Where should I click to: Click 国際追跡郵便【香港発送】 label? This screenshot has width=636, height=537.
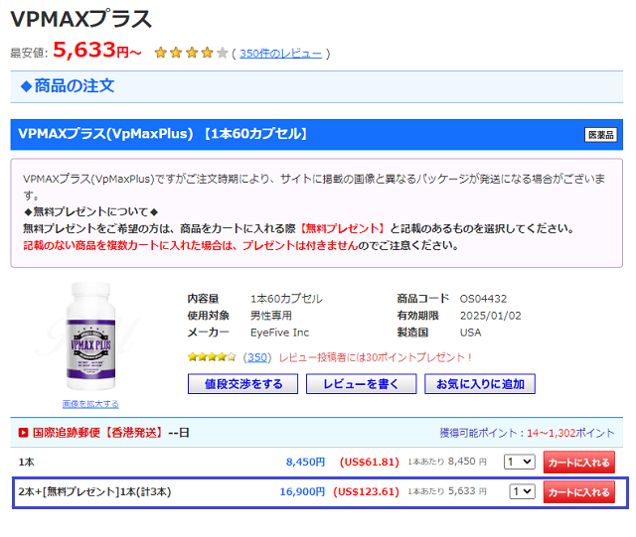pos(97,433)
